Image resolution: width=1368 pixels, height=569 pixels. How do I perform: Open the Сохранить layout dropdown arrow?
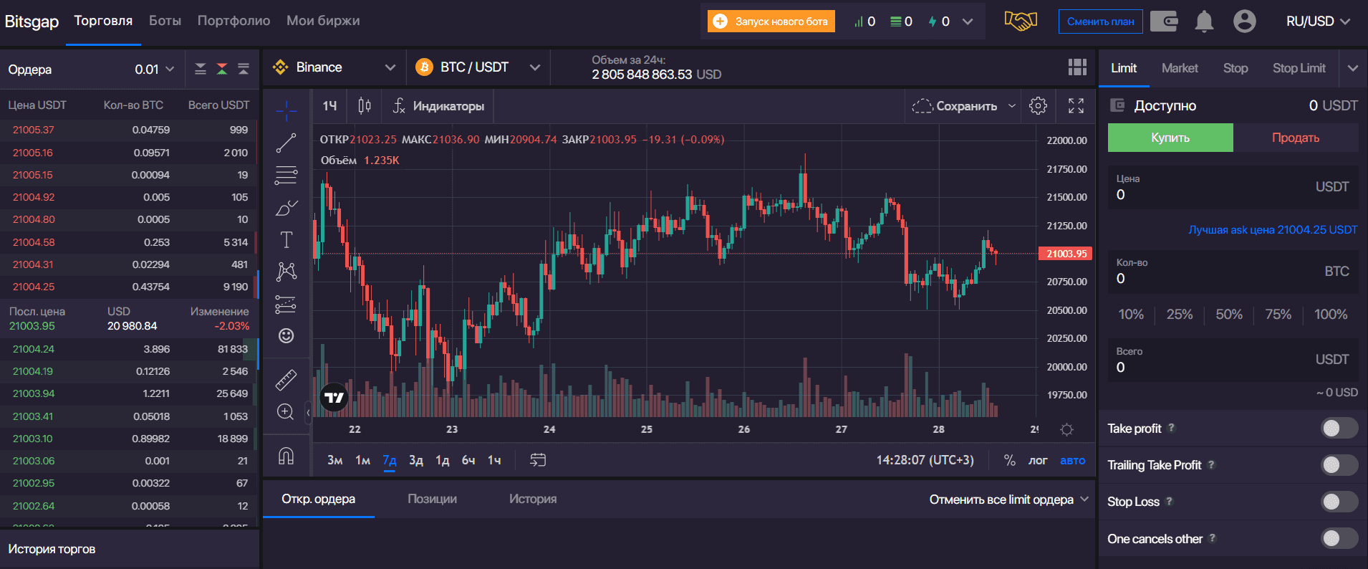coord(1012,106)
